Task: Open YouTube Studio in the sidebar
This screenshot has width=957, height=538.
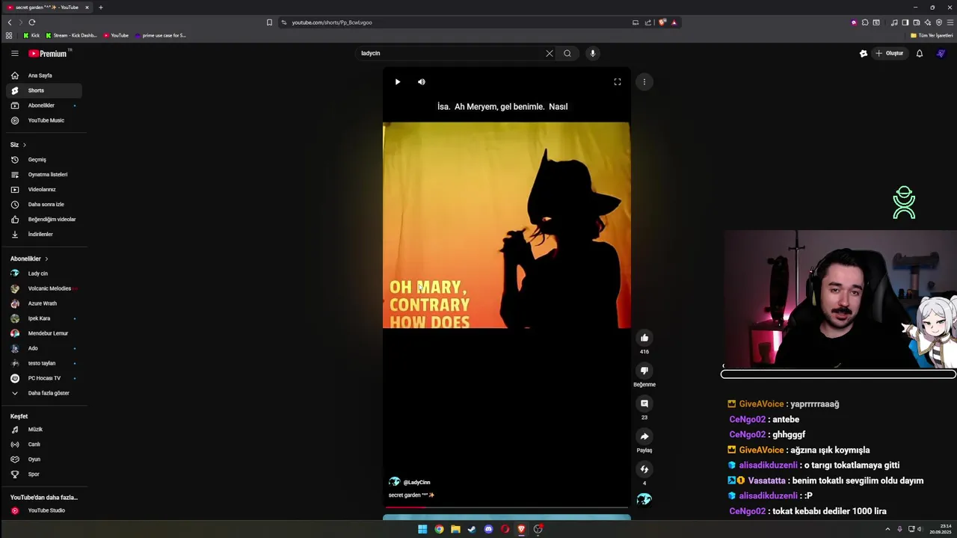Action: pos(43,510)
